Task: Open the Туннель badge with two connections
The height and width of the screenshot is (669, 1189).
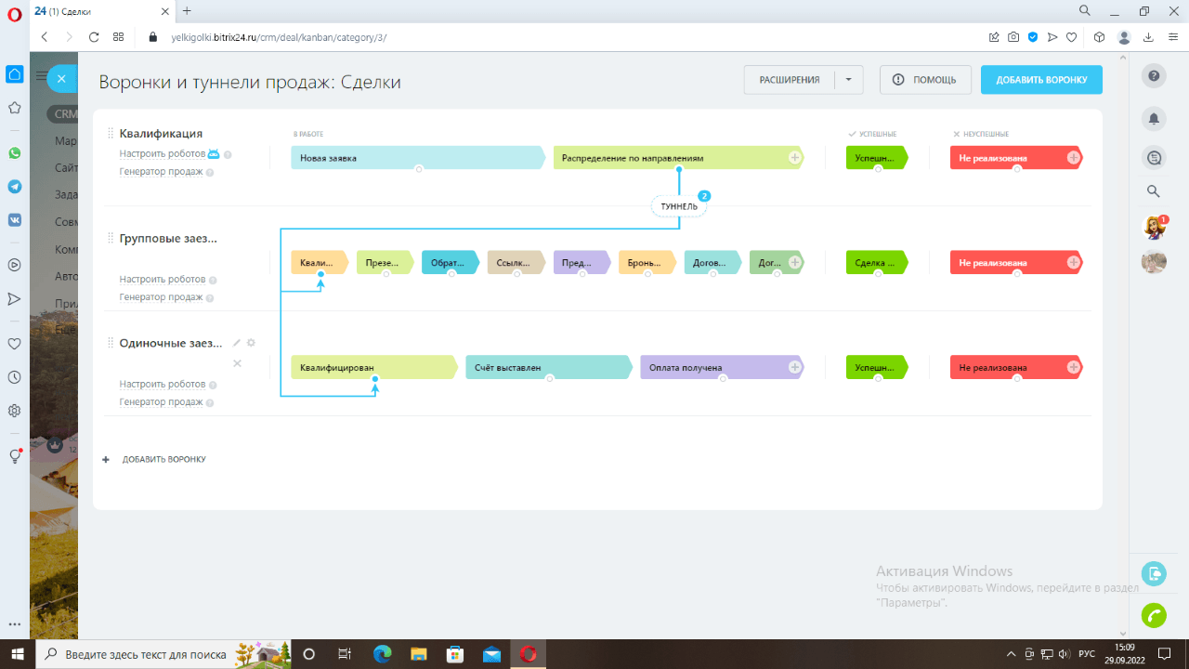Action: point(679,206)
